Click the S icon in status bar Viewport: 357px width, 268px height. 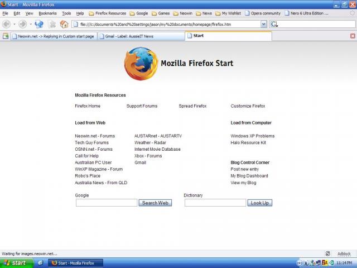(327, 253)
